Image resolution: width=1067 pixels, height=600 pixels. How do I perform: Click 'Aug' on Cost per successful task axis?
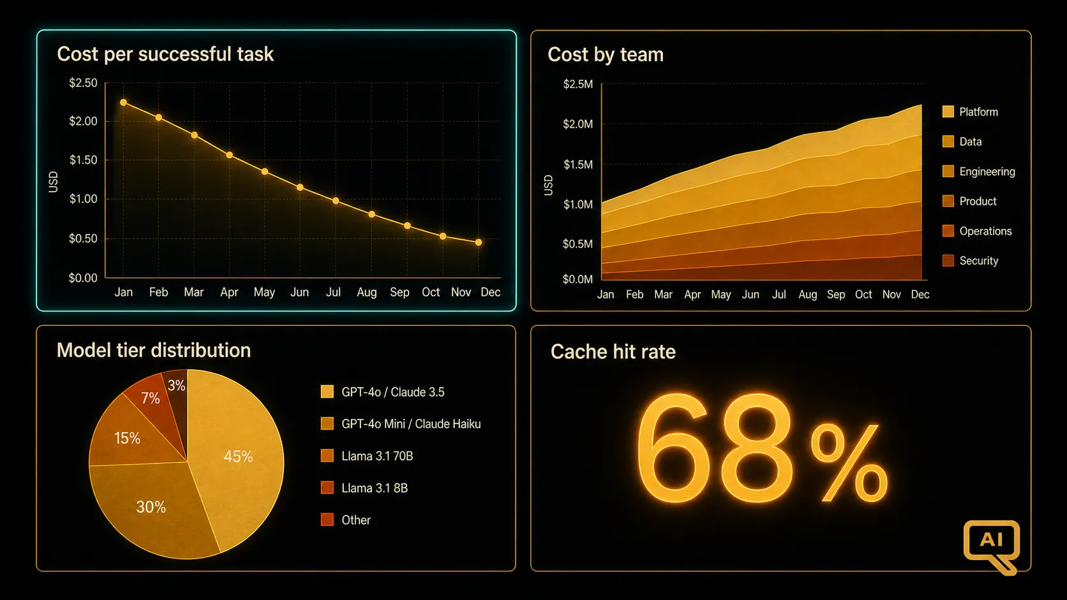pyautogui.click(x=366, y=293)
